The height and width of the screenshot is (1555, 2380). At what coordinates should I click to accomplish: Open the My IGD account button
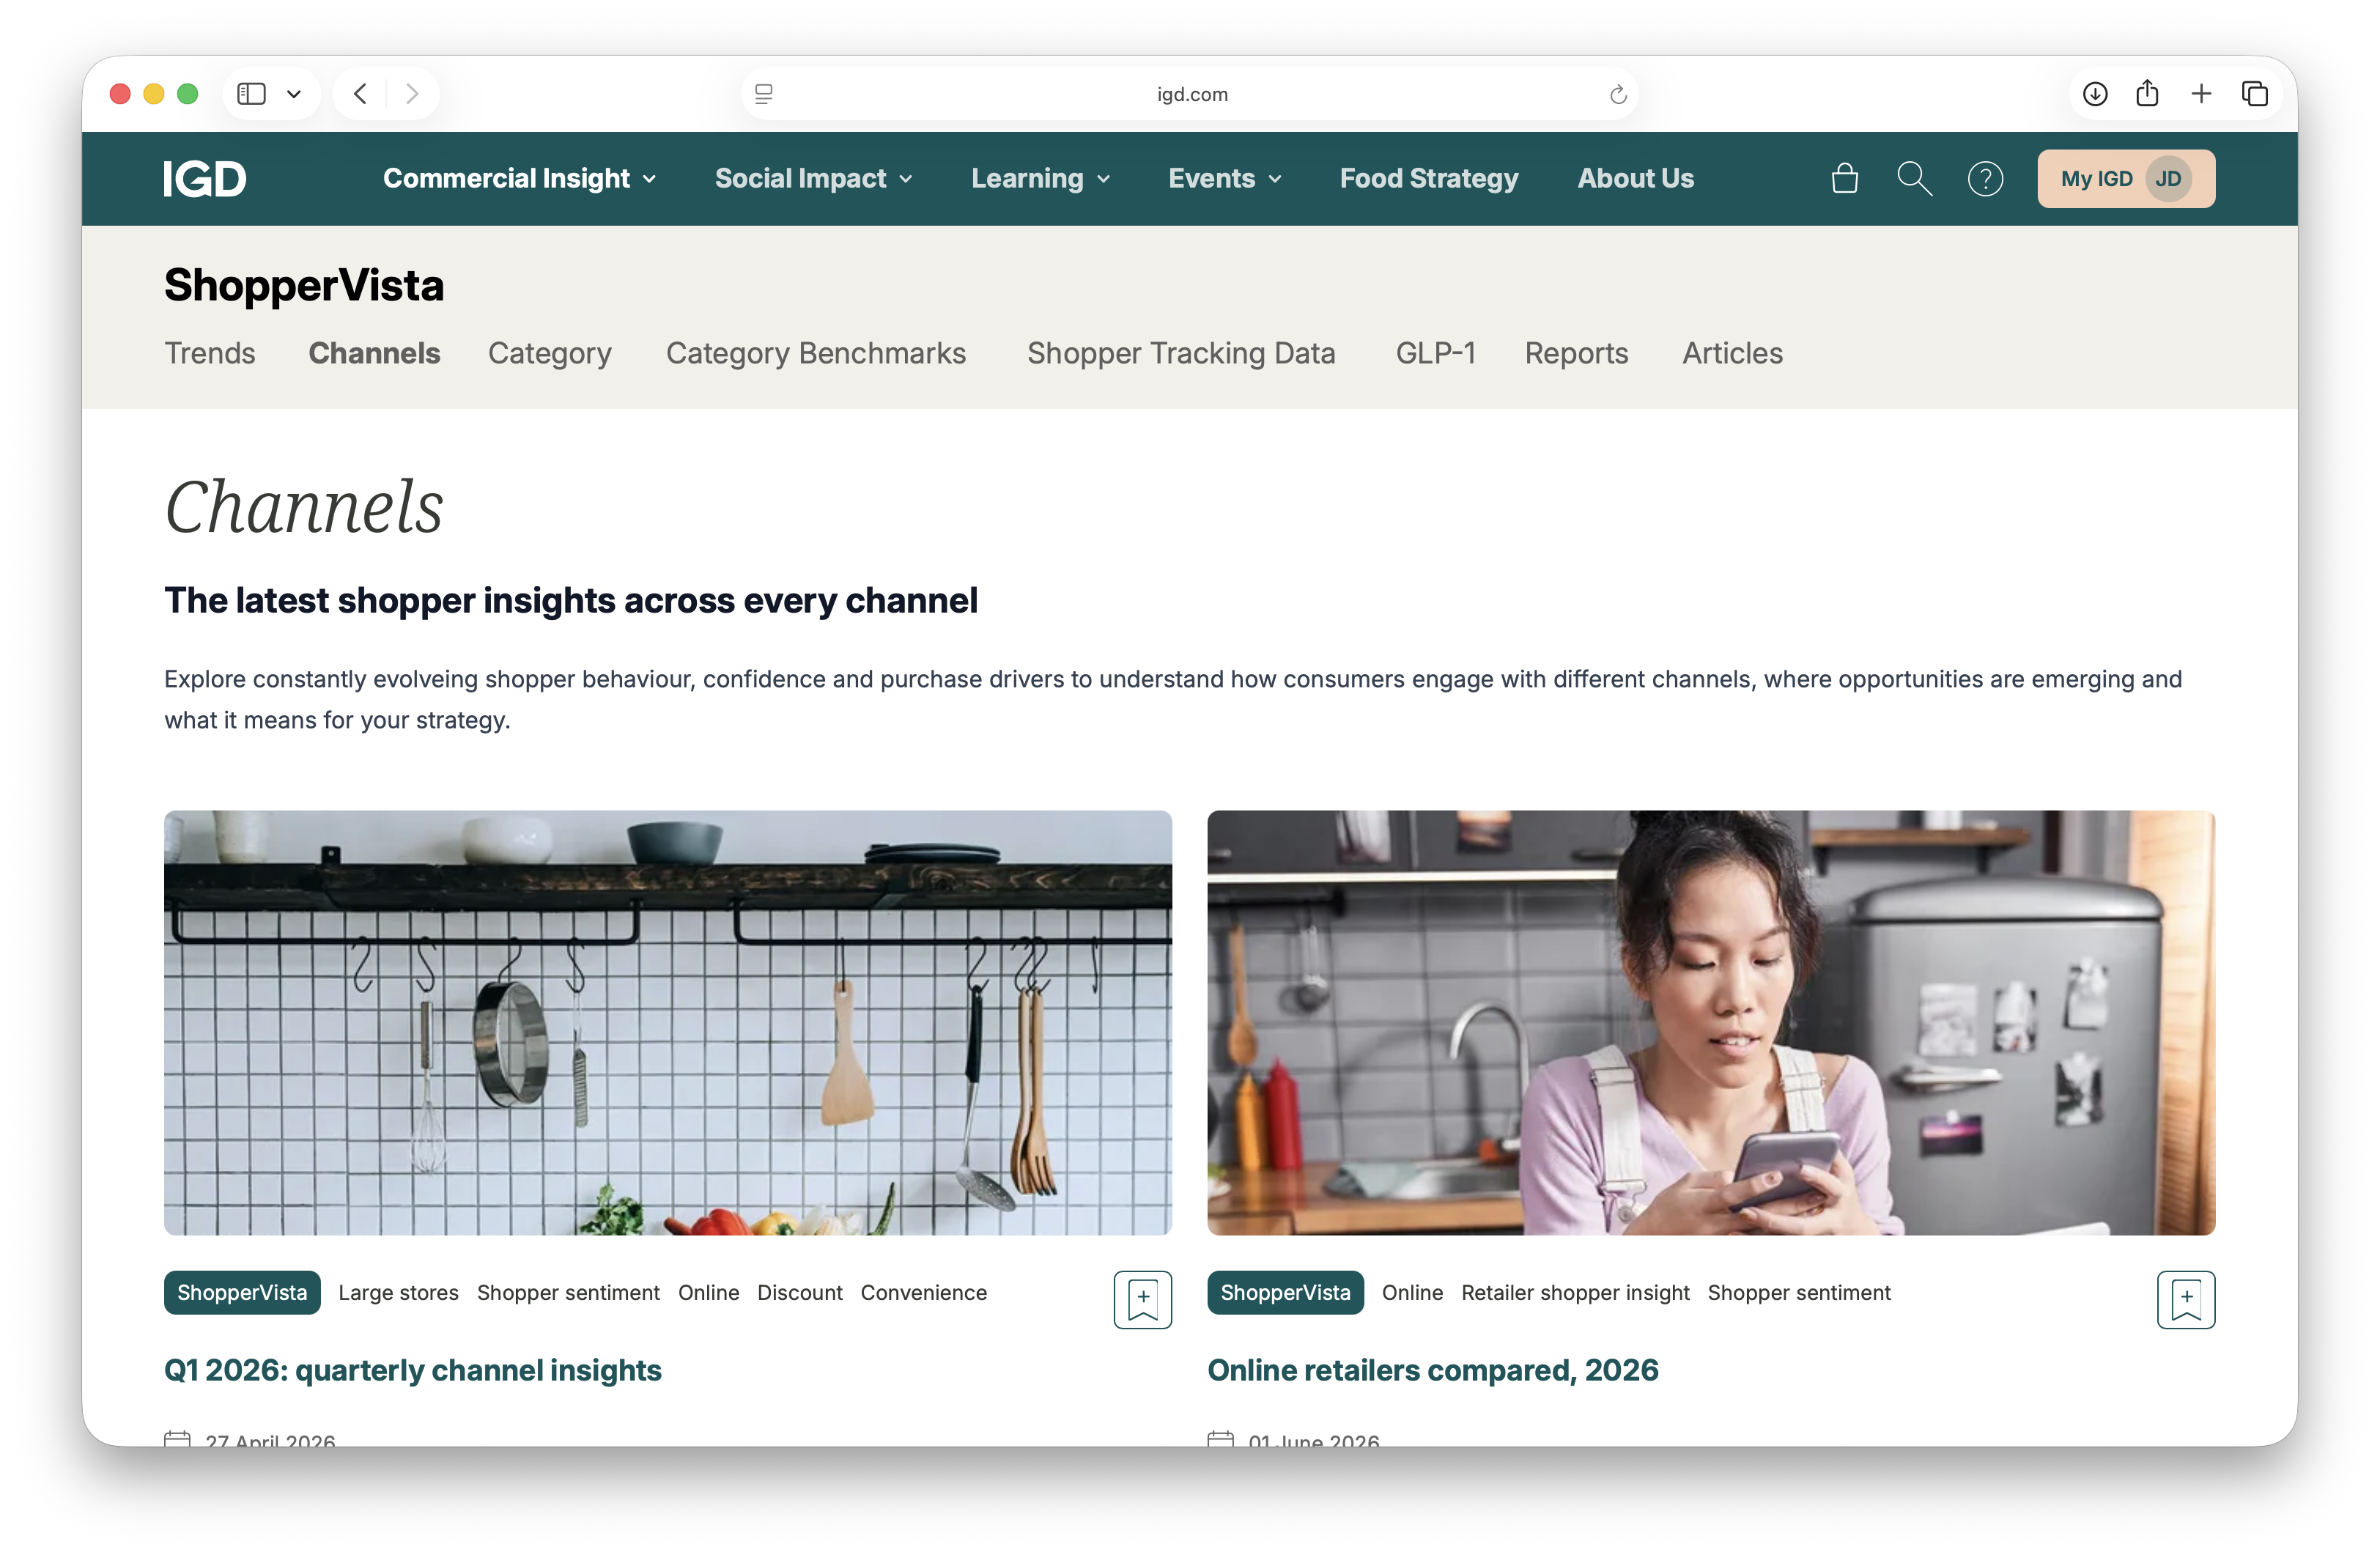coord(2126,179)
